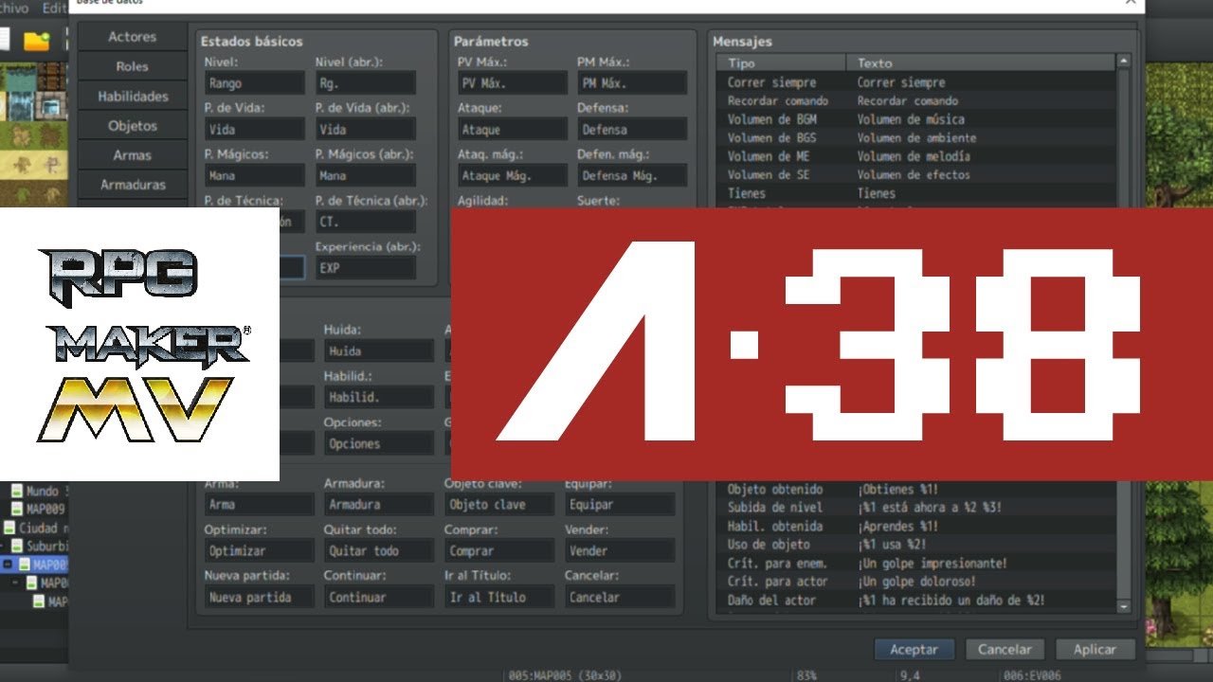Click the Tipo column header
Viewport: 1213px width, 682px height.
pyautogui.click(x=781, y=63)
